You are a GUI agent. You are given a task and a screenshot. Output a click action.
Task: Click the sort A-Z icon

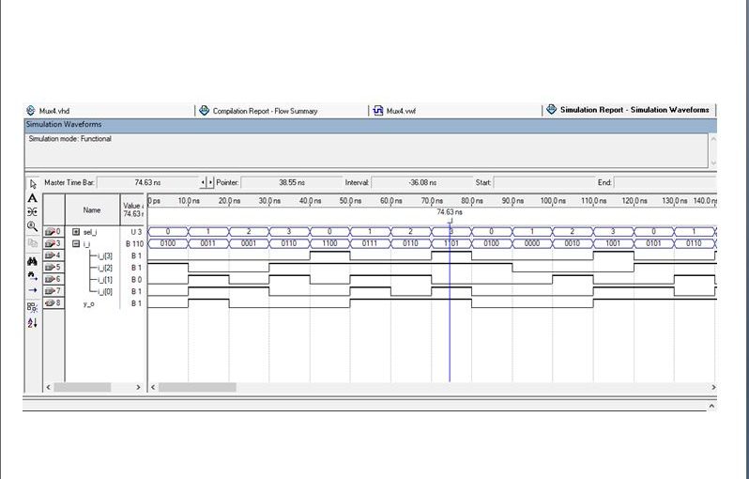(32, 322)
